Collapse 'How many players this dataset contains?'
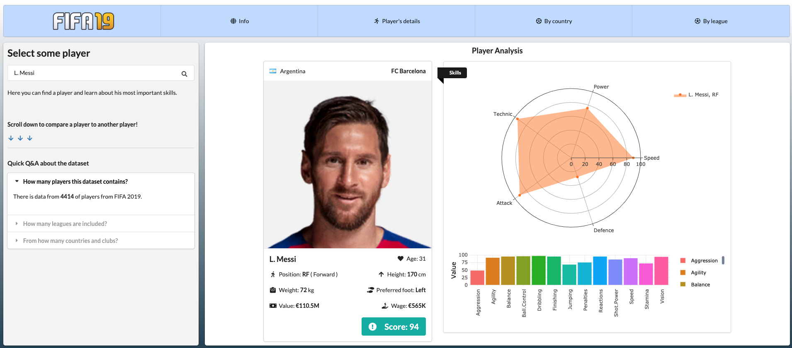Image resolution: width=792 pixels, height=348 pixels. point(75,182)
